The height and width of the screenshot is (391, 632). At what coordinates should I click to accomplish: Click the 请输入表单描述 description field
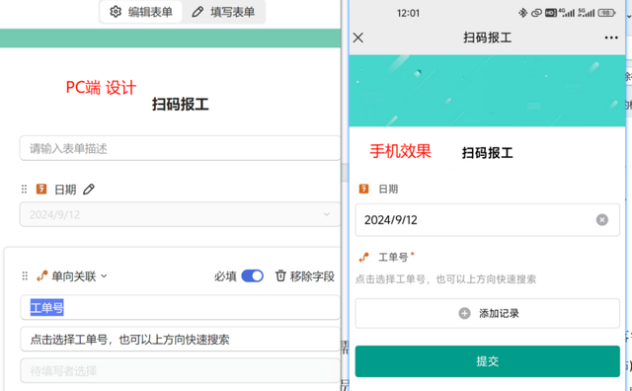click(x=180, y=148)
